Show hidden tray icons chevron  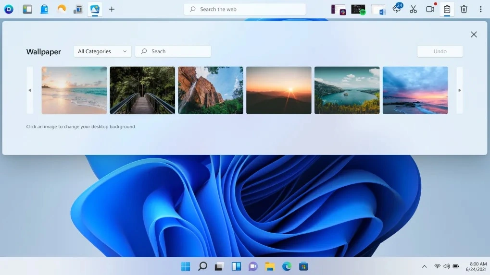coord(425,266)
